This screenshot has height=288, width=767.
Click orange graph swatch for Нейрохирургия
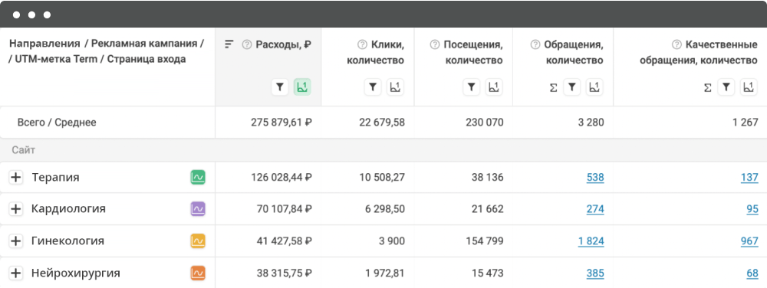pos(198,273)
